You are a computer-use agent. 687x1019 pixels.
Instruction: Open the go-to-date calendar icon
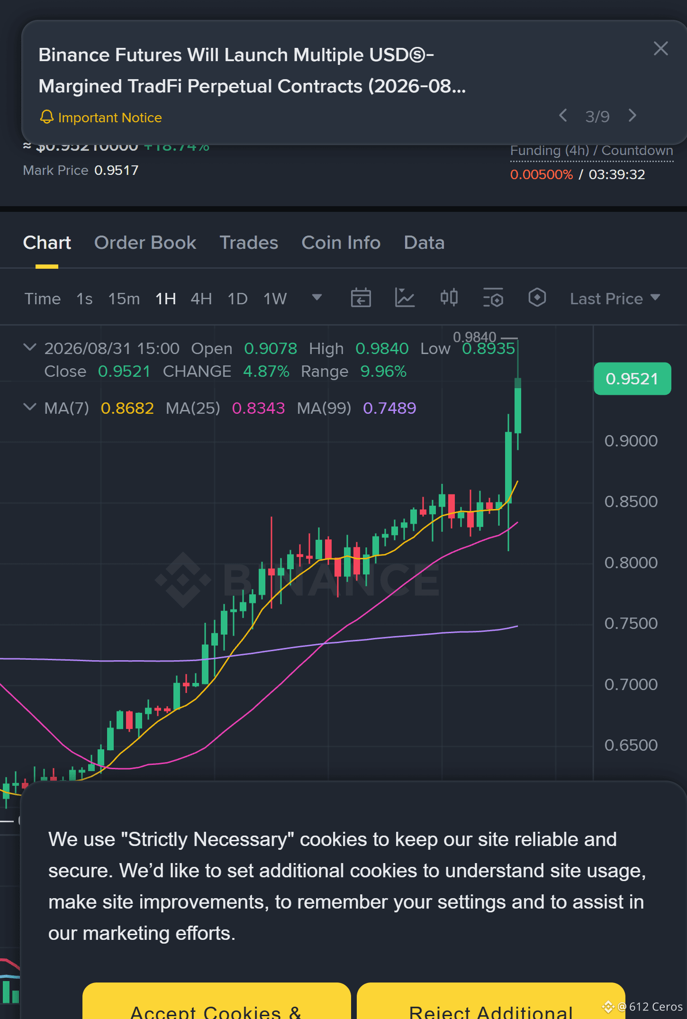361,298
